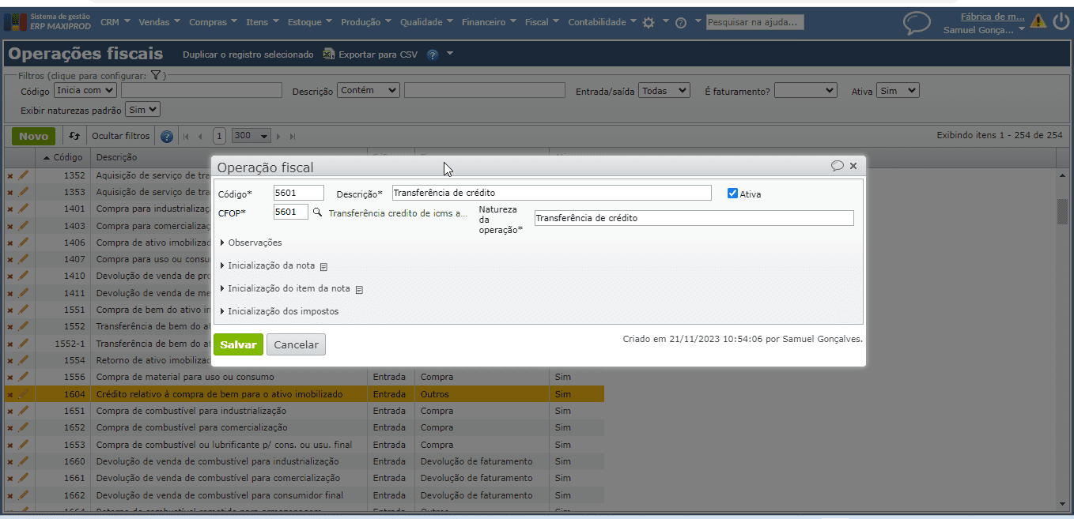Open Exibir naturezas padrão dropdown
1074x519 pixels.
(143, 110)
